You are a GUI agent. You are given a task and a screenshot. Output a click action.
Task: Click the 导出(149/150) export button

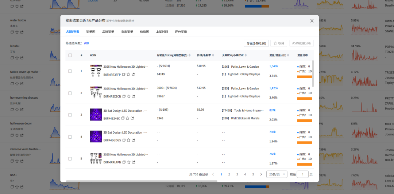click(x=256, y=43)
